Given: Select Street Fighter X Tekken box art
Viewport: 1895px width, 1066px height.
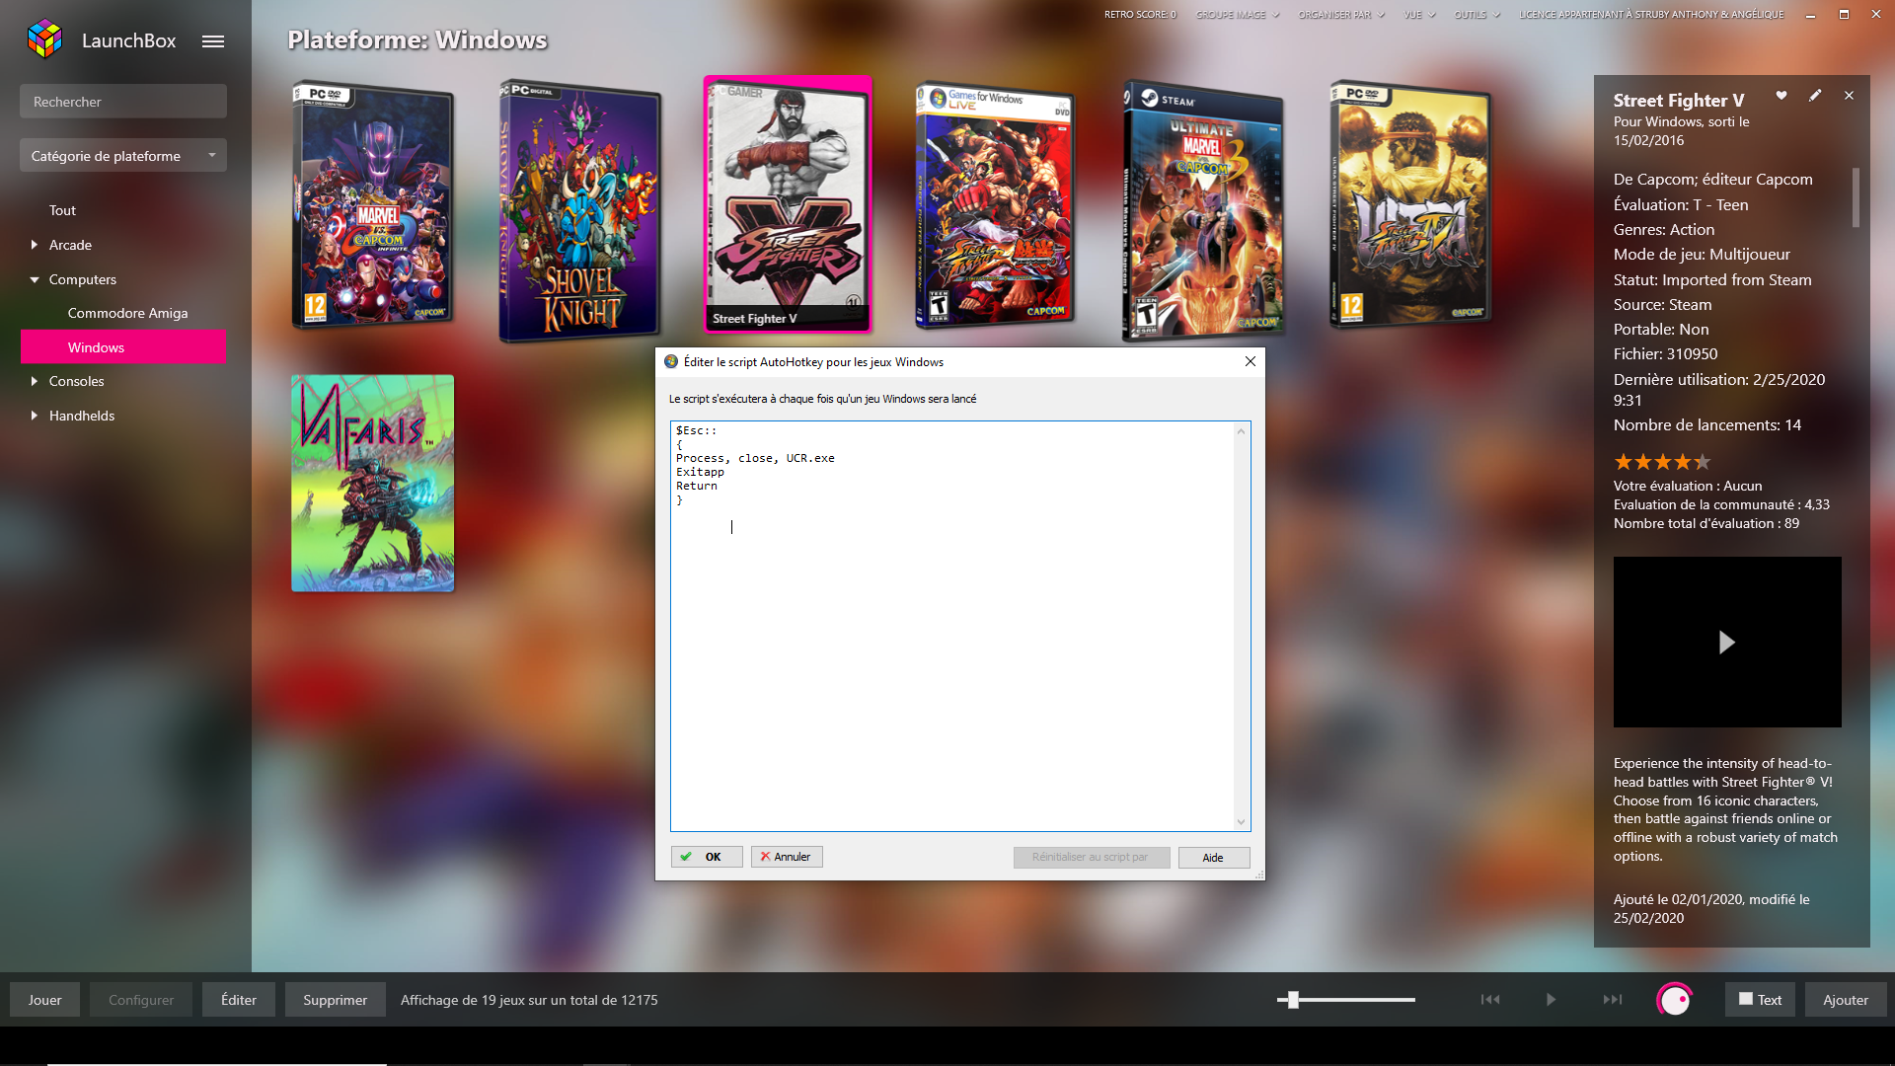Looking at the screenshot, I should pos(995,205).
